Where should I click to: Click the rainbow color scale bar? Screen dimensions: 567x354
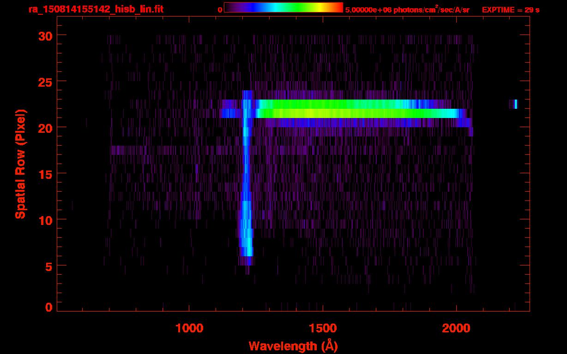(x=283, y=8)
